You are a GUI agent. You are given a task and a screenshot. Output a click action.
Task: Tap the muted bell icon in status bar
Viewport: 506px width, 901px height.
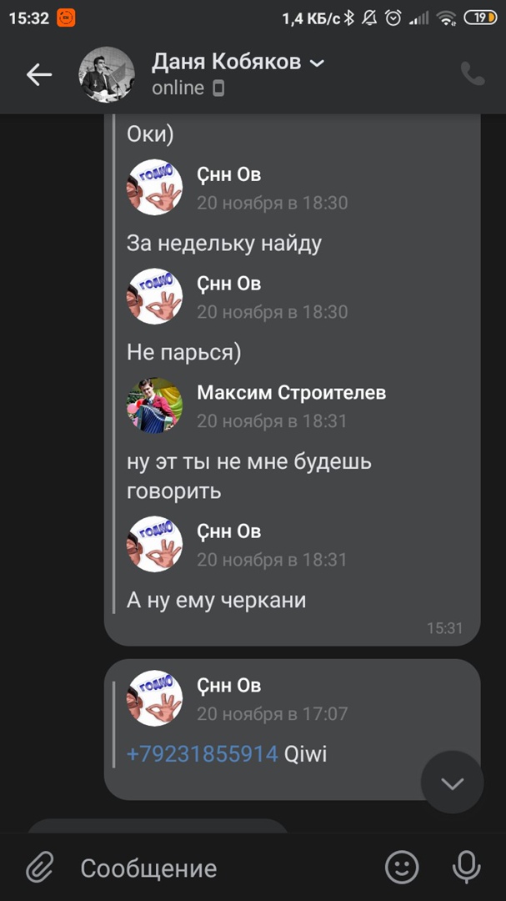click(x=368, y=18)
